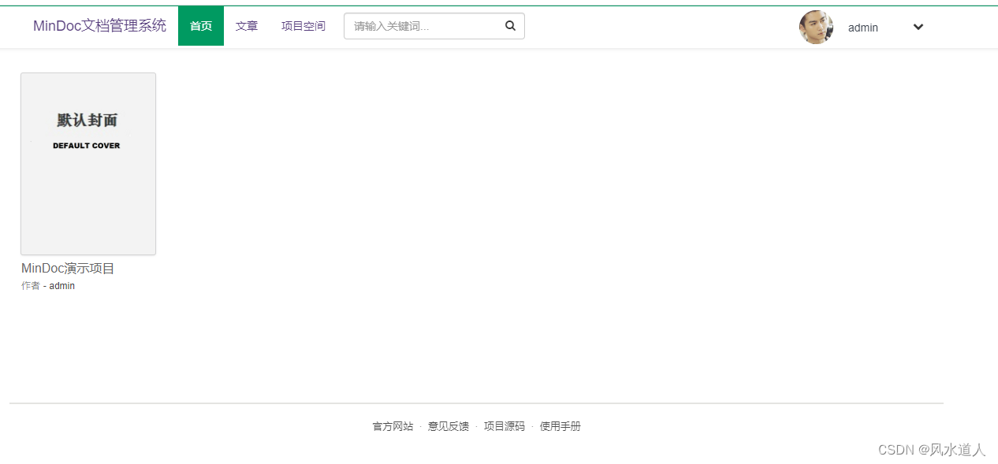Visit author admin's profile link
The width and height of the screenshot is (998, 464).
point(61,285)
